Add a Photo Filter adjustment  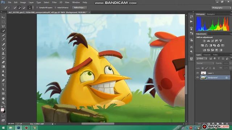coord(215,45)
